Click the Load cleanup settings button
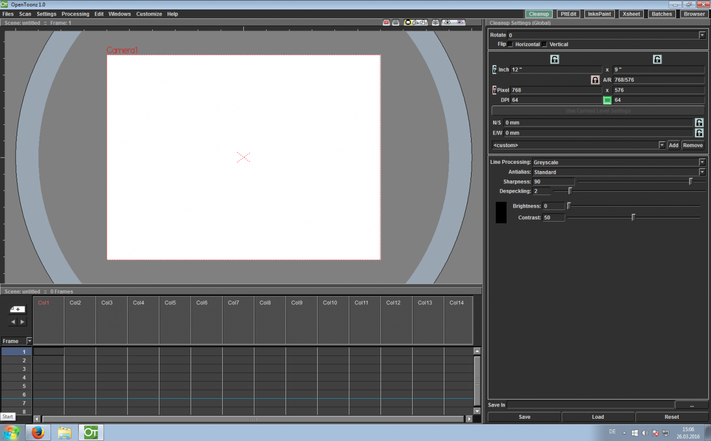The height and width of the screenshot is (441, 711). coord(598,417)
